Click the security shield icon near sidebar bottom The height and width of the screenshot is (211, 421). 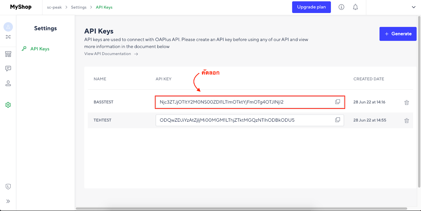tap(8, 186)
